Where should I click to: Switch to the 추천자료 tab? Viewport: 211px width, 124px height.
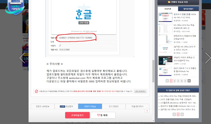pyautogui.click(x=168, y=9)
